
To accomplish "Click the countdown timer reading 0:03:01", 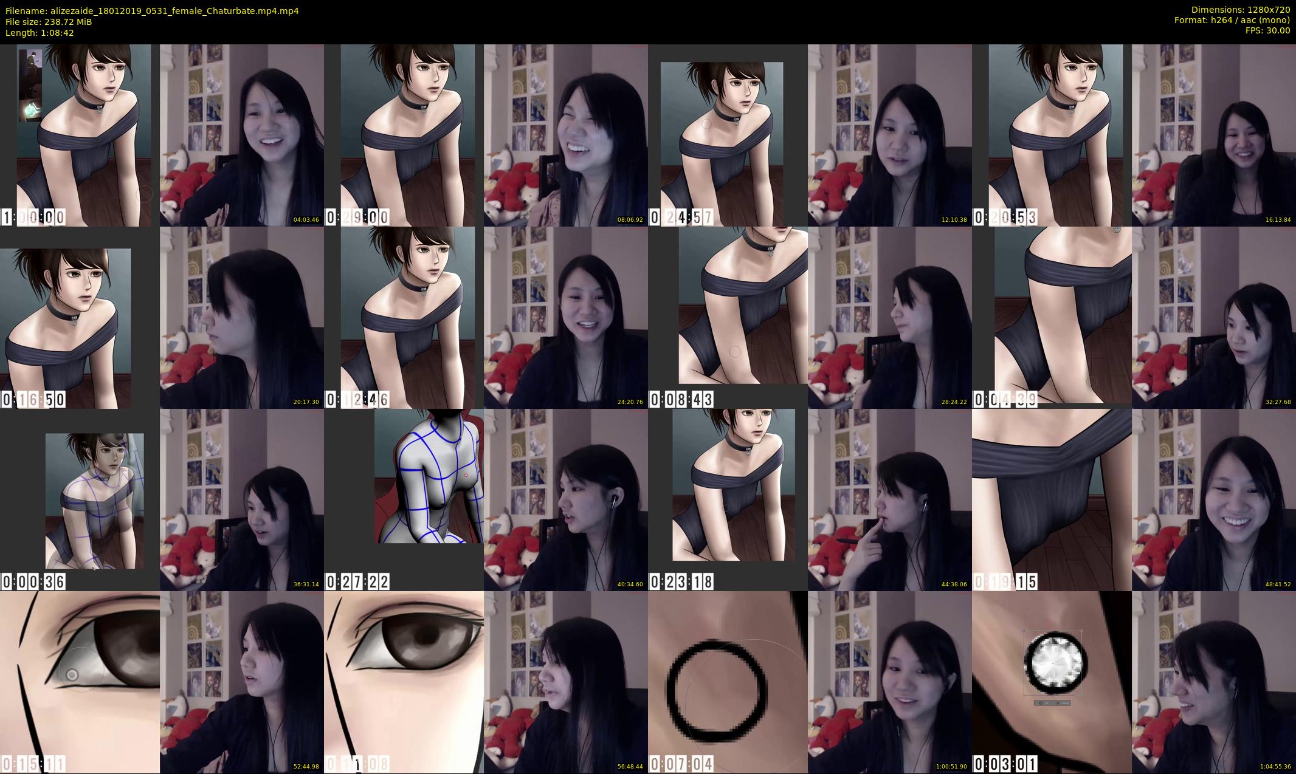I will click(x=1005, y=763).
